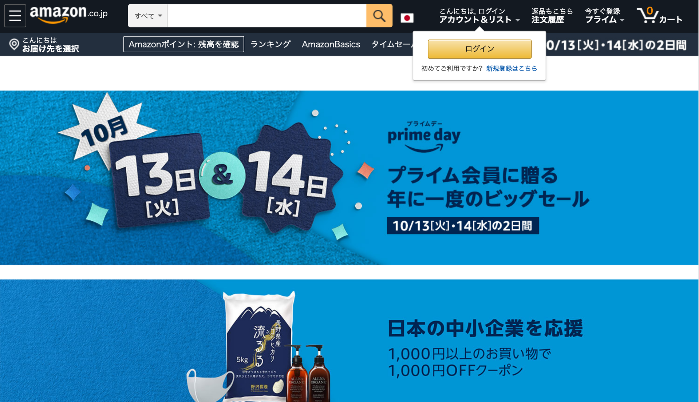Screen dimensions: 699x402
Task: Open the hamburger navigation menu
Action: point(15,16)
